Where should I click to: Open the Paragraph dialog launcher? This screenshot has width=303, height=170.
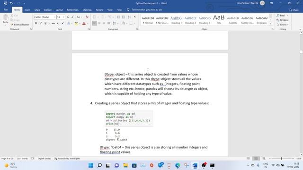[137, 29]
